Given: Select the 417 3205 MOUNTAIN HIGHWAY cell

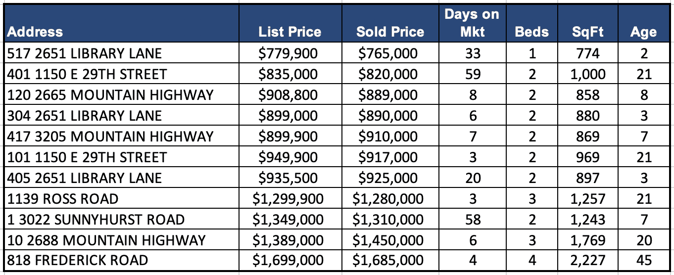Looking at the screenshot, I should [x=110, y=136].
